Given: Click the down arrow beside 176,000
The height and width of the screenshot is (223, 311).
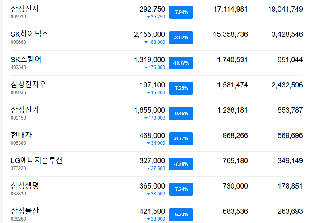Looking at the screenshot, I should tap(146, 68).
